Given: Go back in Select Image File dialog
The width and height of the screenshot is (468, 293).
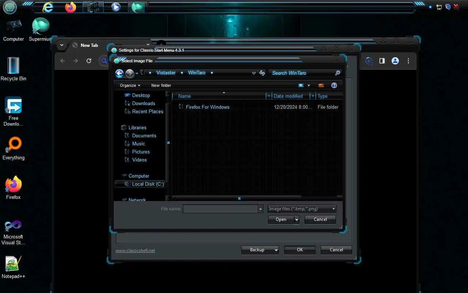Looking at the screenshot, I should [119, 73].
